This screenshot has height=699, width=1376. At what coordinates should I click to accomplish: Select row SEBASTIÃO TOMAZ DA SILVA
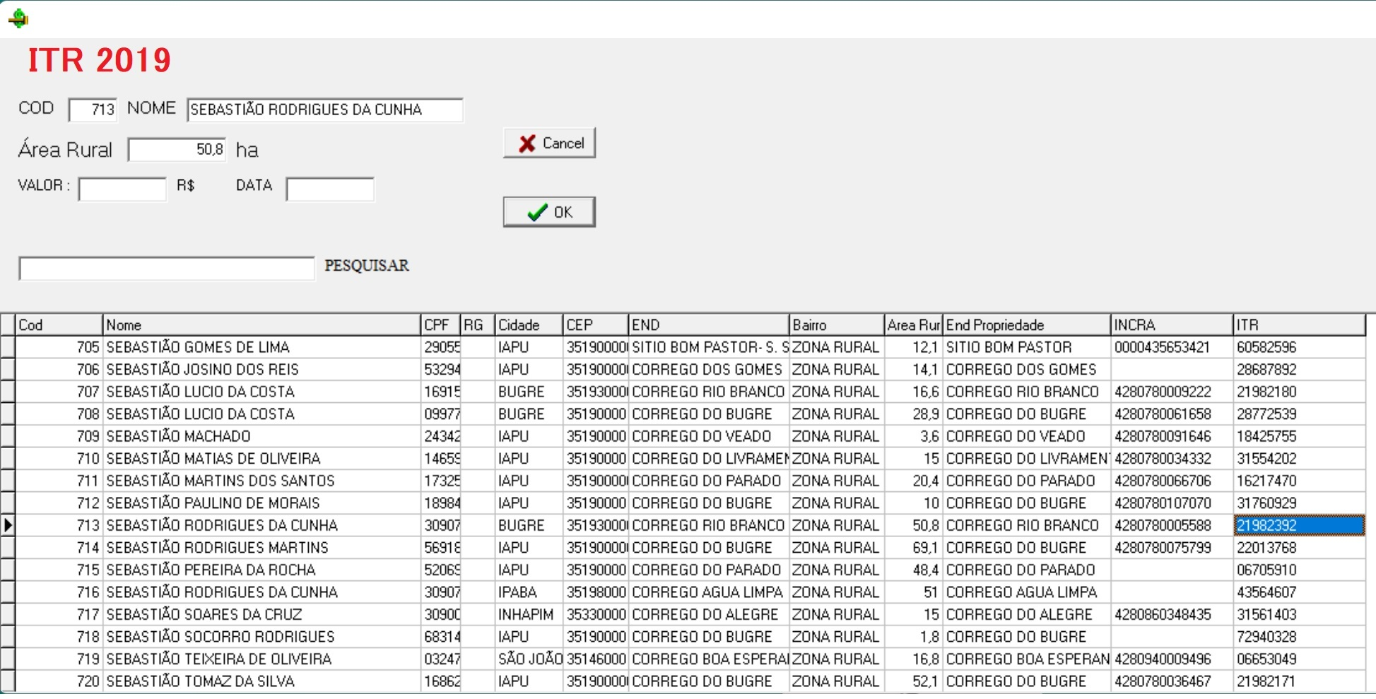coord(200,681)
